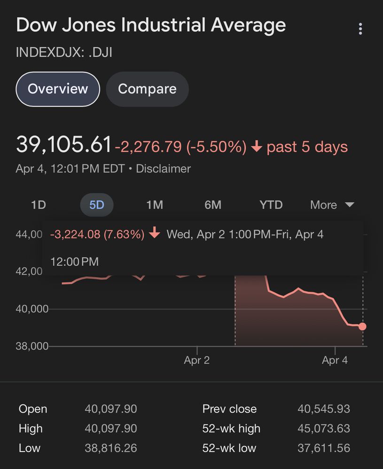Screen dimensions: 383x469
Task: Click the red down arrow beside "past 5 days"
Action: tap(256, 147)
